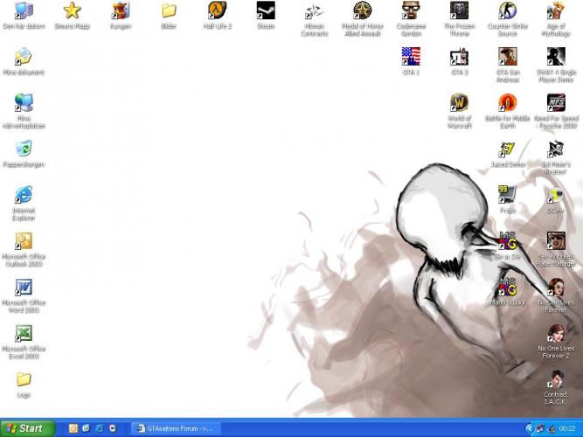Open Age of Mythology shortcut
Viewport: 583px width, 437px height.
(555, 10)
